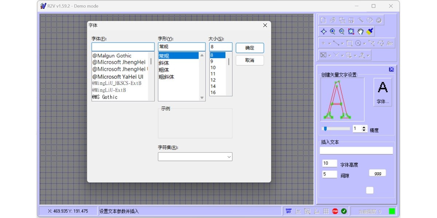Click the 插入文本 input field
Screen dimensions: 437x218
[357, 150]
